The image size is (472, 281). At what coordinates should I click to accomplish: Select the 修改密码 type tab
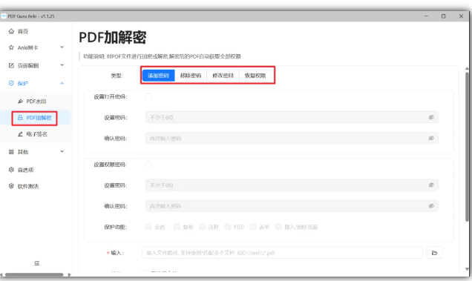[223, 76]
